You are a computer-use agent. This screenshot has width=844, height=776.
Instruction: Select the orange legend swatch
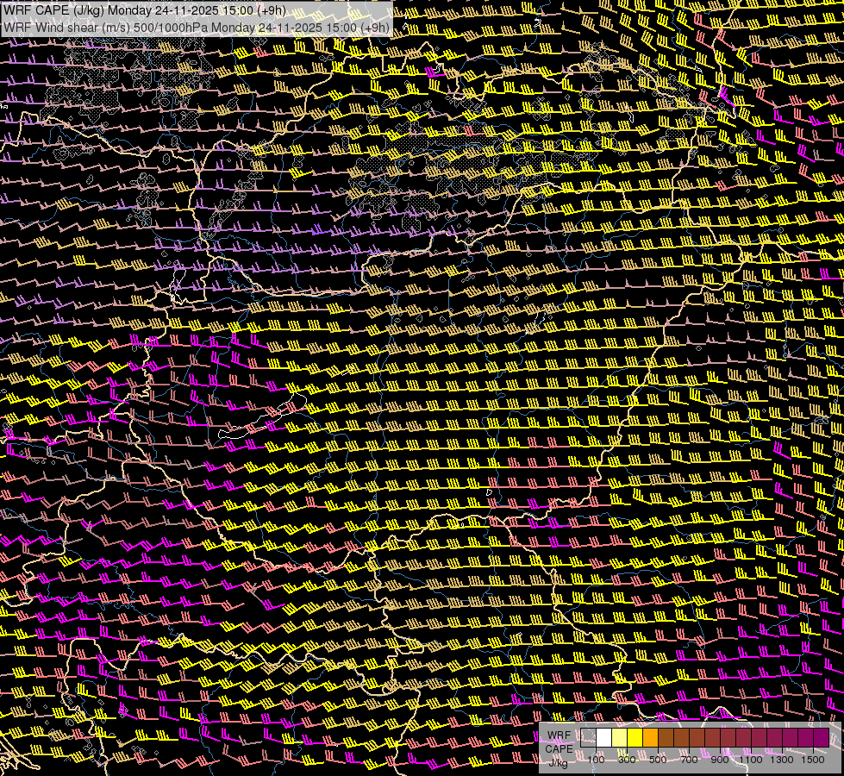point(650,738)
